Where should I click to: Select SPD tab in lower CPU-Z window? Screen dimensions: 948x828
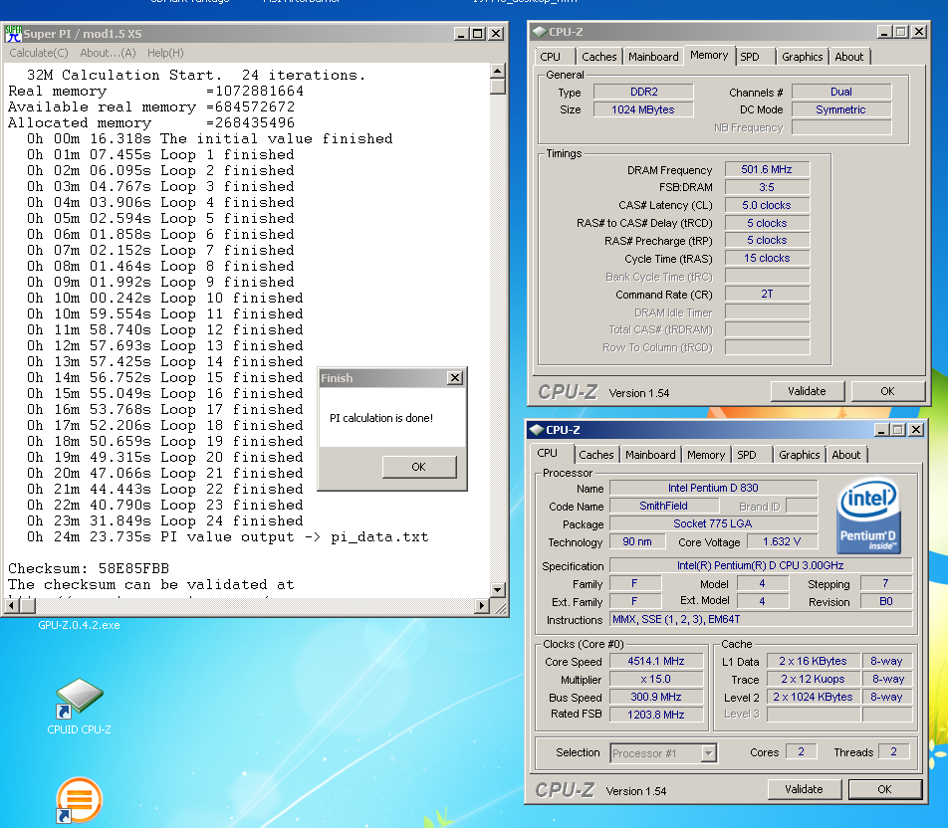(747, 455)
